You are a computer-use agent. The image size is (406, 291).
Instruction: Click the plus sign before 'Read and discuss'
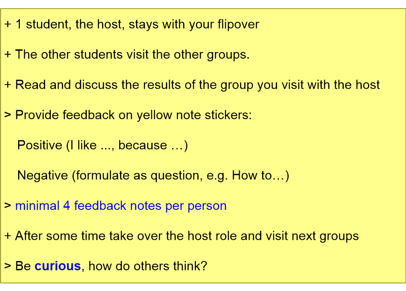(8, 85)
